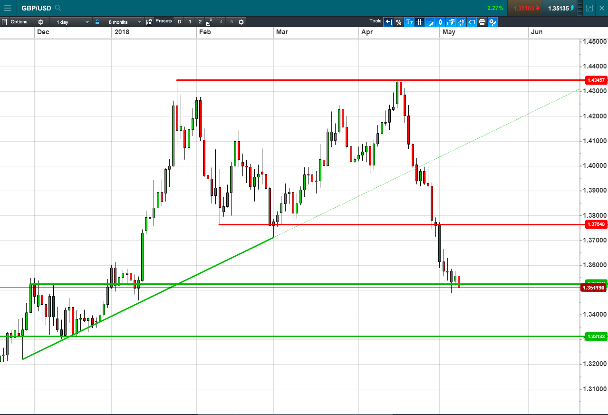Viewport: 608px width, 415px height.
Task: Select preset 4
Action: (221, 22)
